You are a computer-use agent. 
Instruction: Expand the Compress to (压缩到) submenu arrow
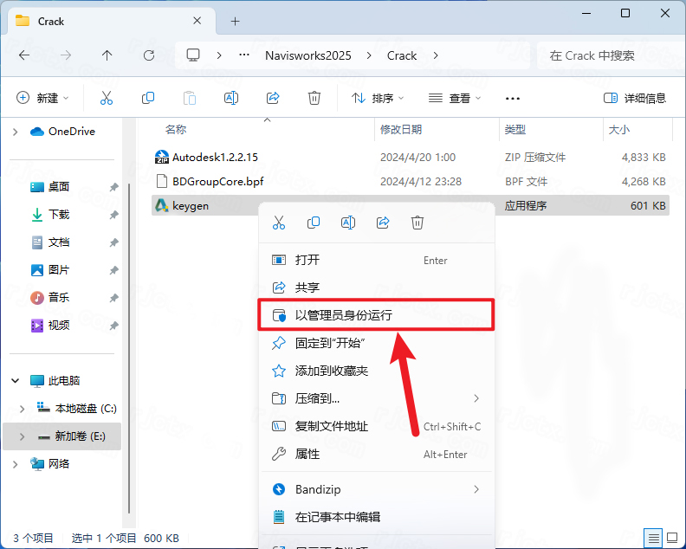476,398
